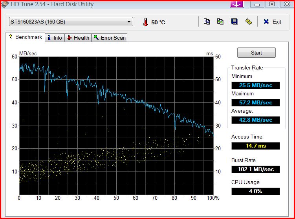Screen dimensions: 295x219
Task: Switch to the Benchmark tab
Action: (25, 37)
